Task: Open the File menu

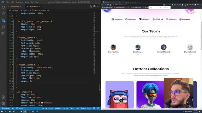Action: [x=7, y=2]
